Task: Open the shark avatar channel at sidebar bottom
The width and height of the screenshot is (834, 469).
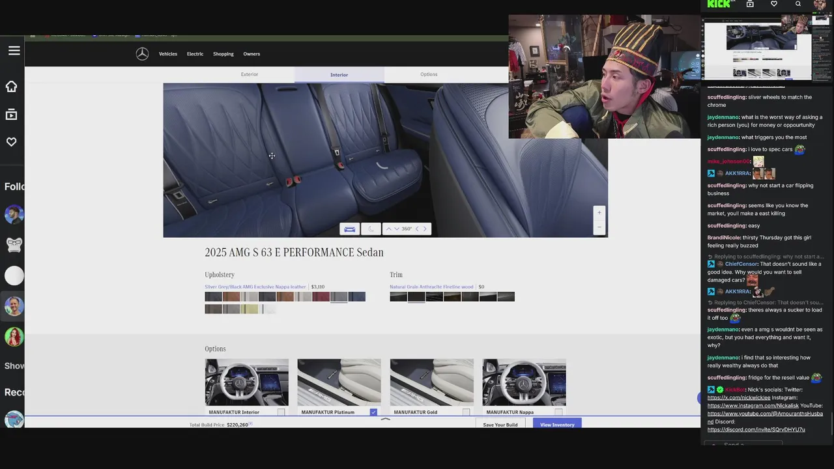Action: 14,419
